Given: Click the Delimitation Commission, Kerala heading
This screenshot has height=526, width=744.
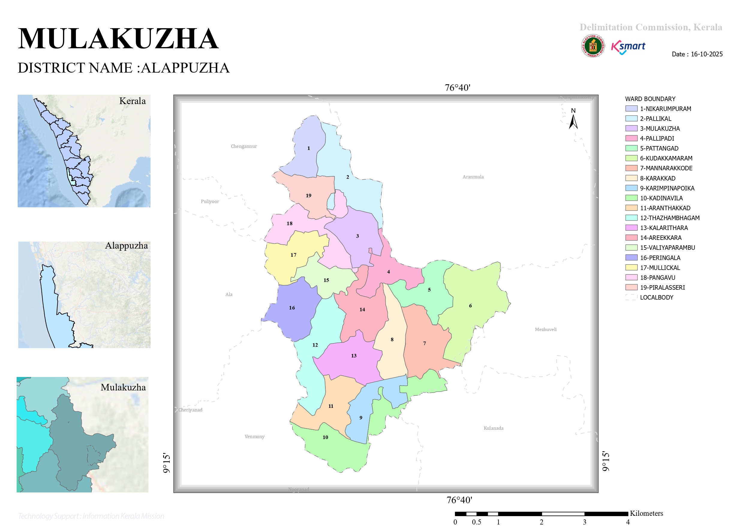Looking at the screenshot, I should tap(651, 27).
